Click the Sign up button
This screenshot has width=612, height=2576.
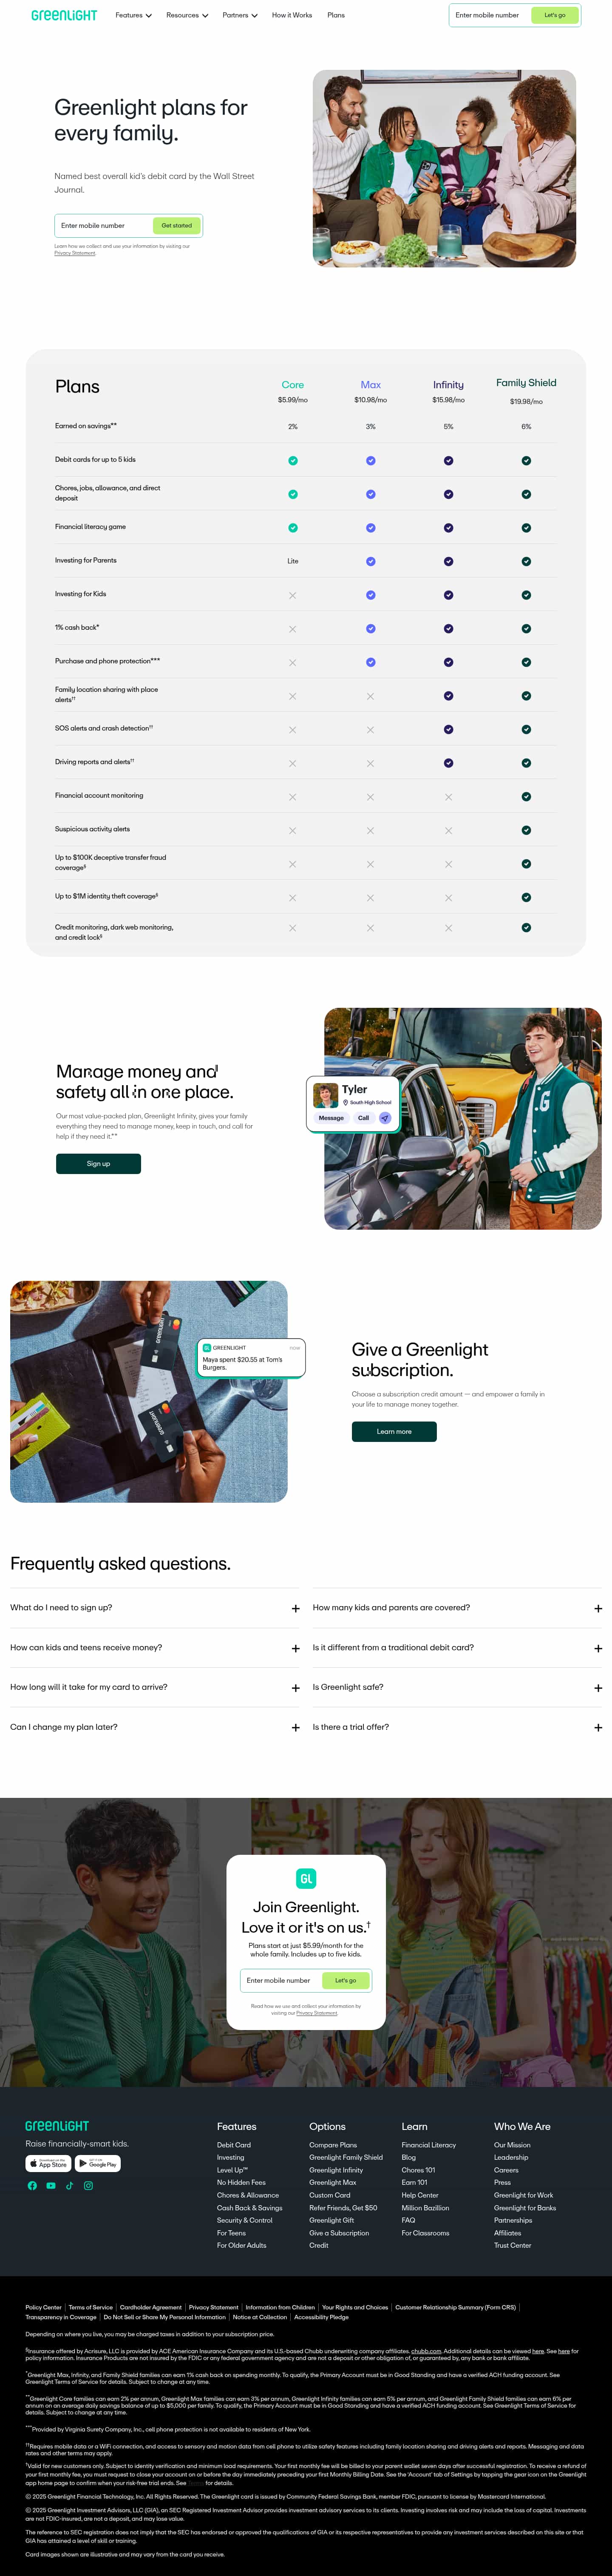[98, 1163]
